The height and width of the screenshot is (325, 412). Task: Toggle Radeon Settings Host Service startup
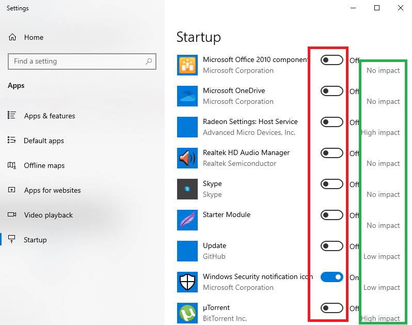point(331,122)
